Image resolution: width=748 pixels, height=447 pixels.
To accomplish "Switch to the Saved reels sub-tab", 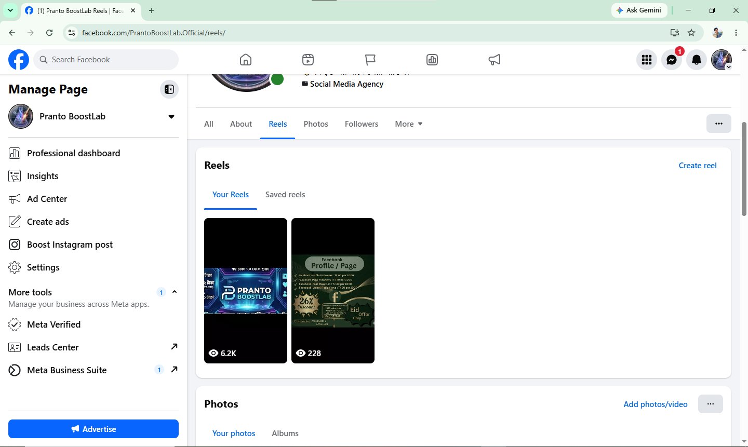I will [285, 195].
